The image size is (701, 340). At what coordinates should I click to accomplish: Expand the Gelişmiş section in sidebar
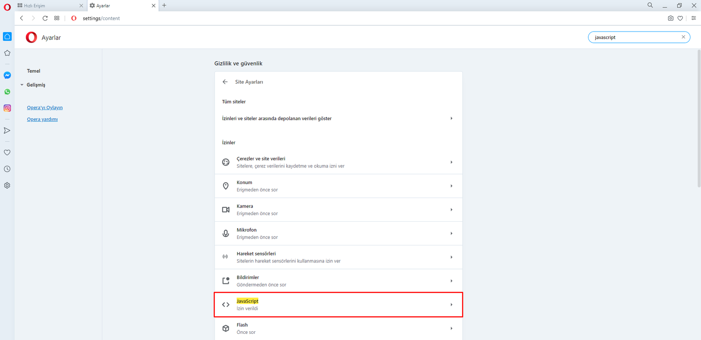pyautogui.click(x=35, y=85)
